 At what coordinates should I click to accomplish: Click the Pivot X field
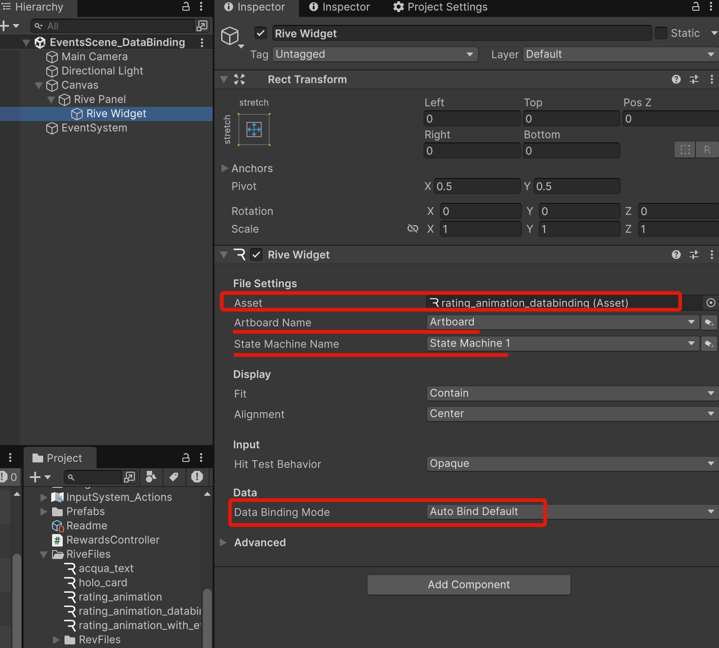[x=477, y=186]
